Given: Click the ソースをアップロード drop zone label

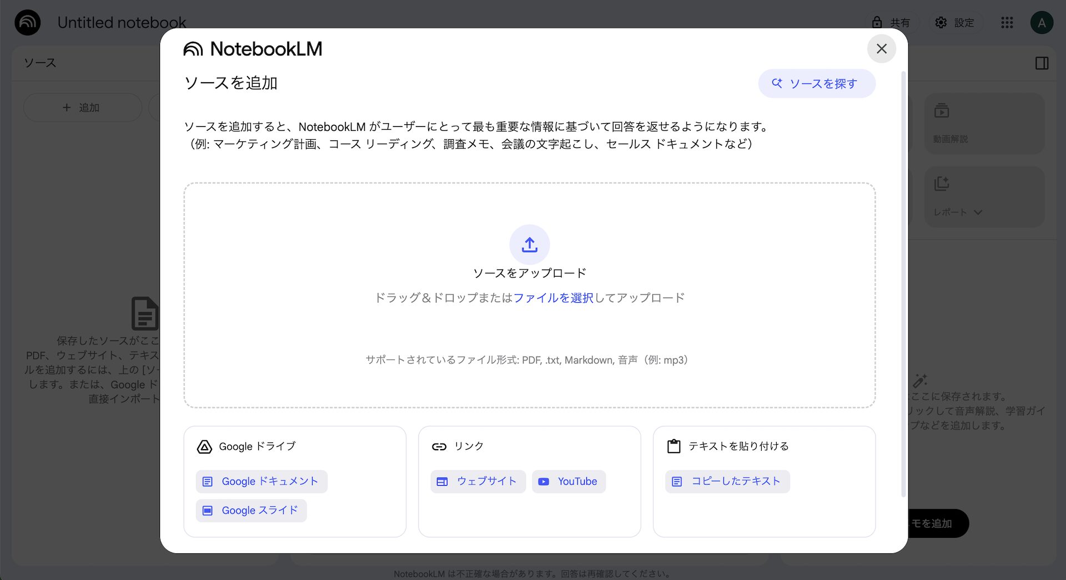Looking at the screenshot, I should pyautogui.click(x=530, y=273).
